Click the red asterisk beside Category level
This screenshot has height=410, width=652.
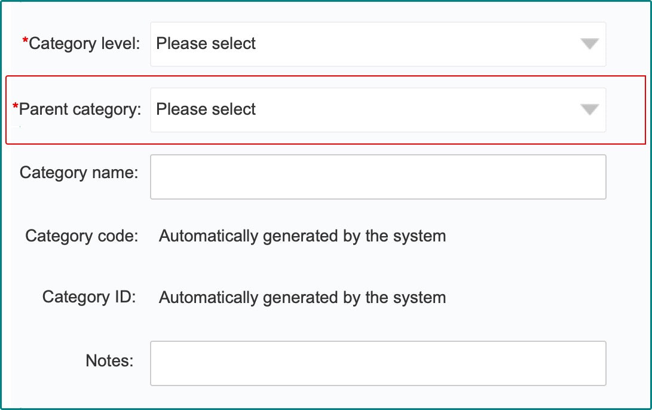tap(25, 41)
